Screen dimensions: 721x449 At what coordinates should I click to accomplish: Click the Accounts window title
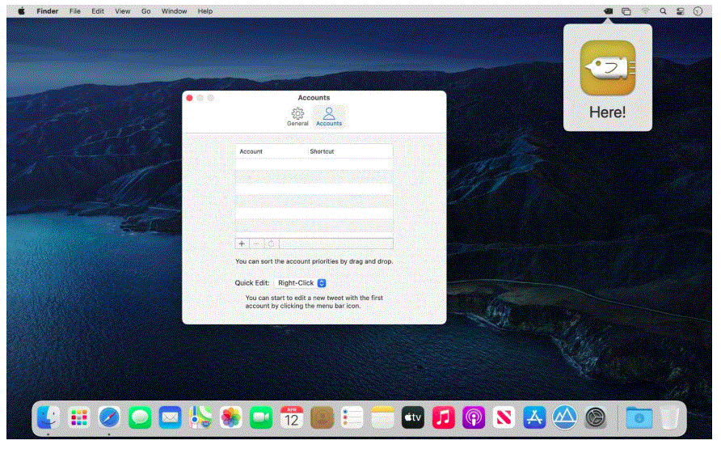coord(314,98)
